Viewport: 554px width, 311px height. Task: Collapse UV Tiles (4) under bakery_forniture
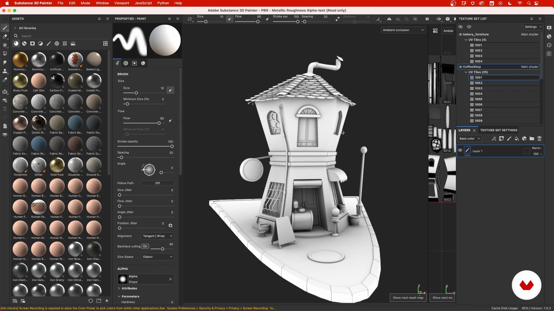(466, 40)
